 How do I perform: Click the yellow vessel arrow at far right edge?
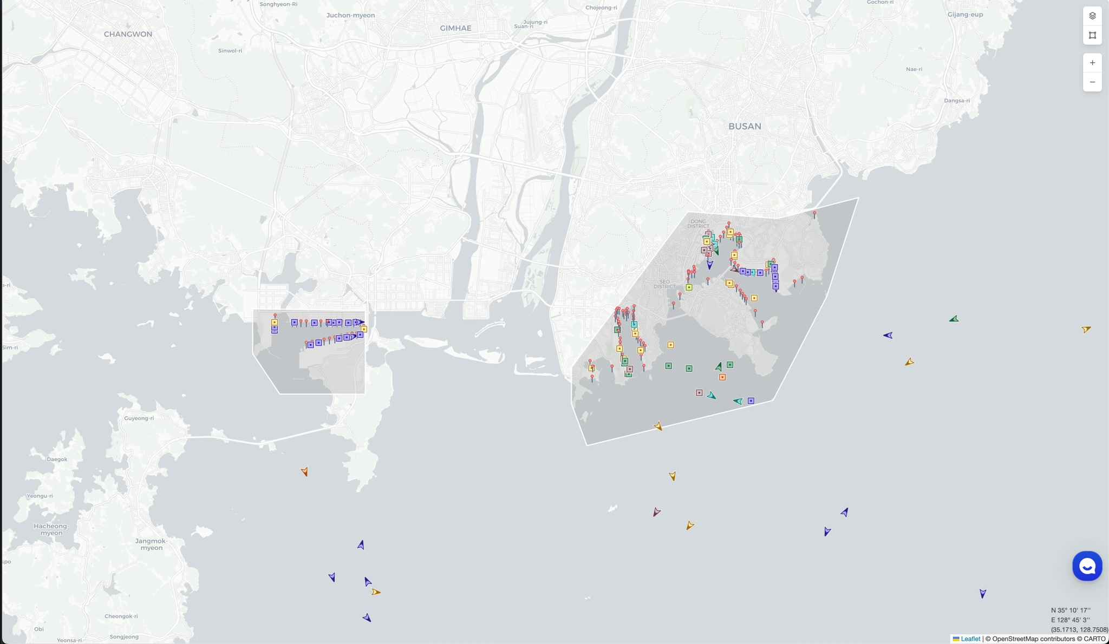(x=1086, y=329)
